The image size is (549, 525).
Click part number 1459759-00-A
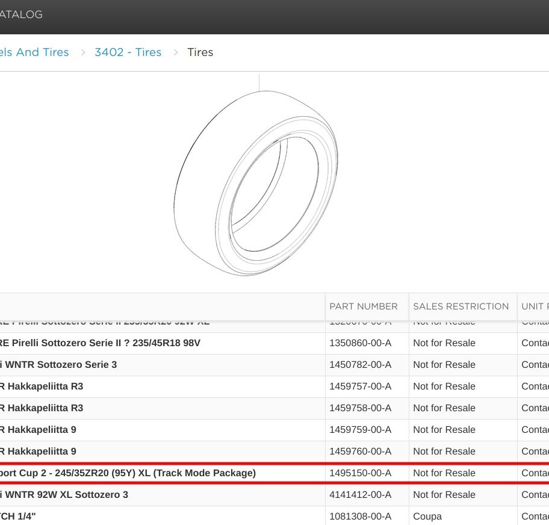tap(360, 430)
